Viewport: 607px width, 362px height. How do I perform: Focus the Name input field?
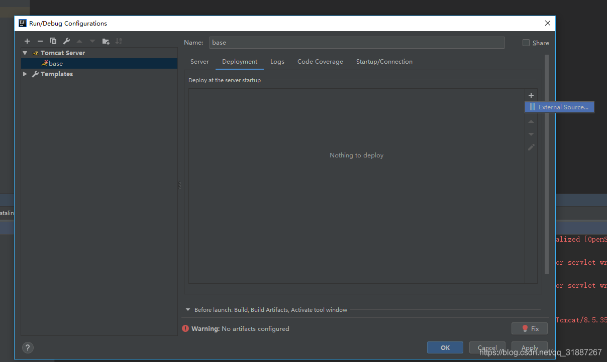pos(357,43)
